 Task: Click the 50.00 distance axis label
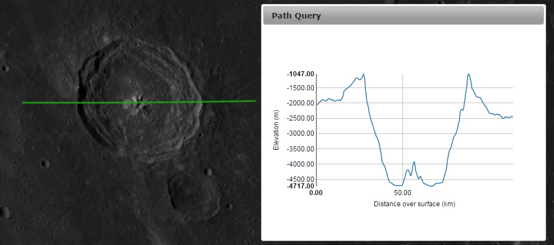click(403, 192)
